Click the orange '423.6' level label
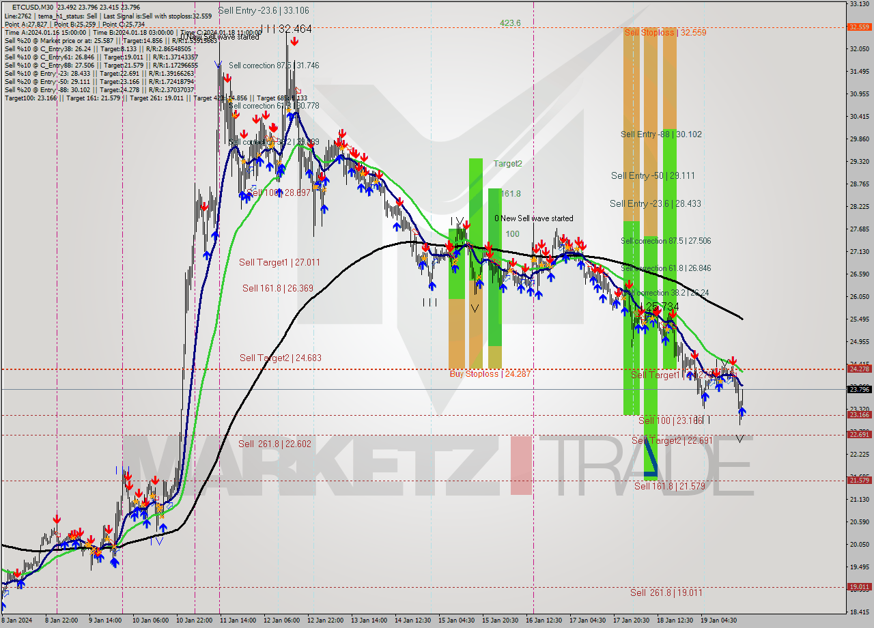The height and width of the screenshot is (628, 874). click(510, 23)
